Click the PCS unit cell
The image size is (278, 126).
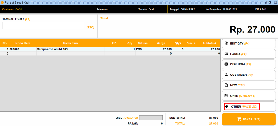click(x=143, y=49)
